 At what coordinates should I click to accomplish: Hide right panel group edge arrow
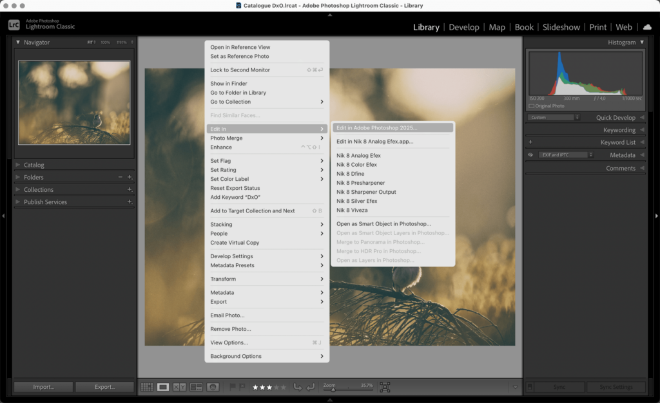click(x=656, y=216)
